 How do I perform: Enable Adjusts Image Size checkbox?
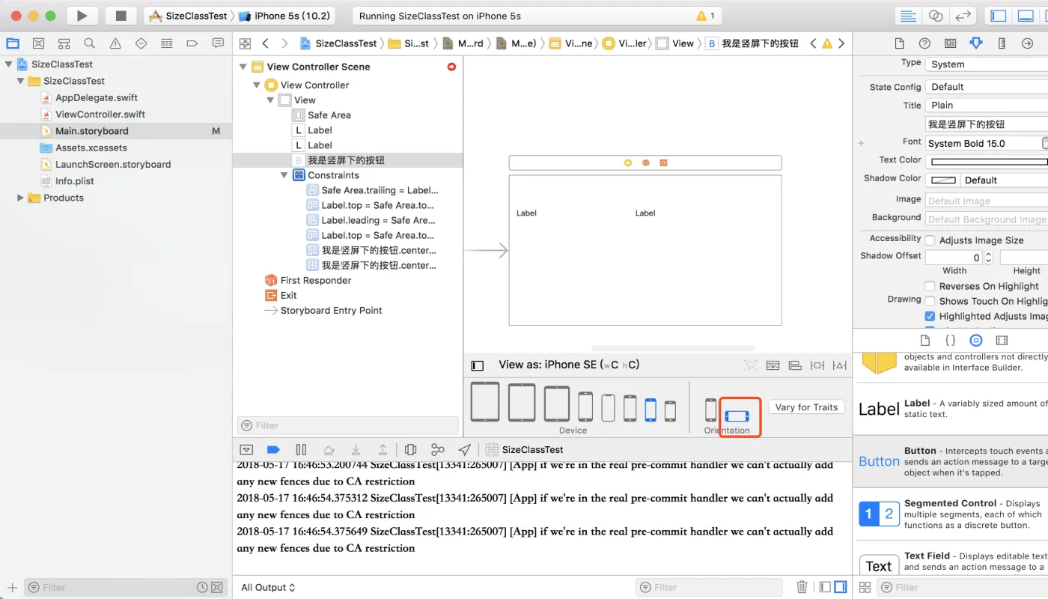(930, 240)
